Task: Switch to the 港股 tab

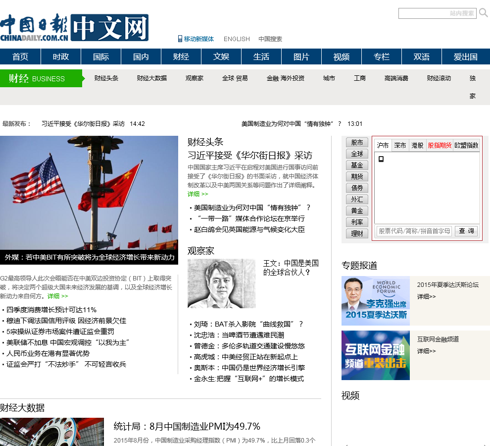Action: point(418,146)
